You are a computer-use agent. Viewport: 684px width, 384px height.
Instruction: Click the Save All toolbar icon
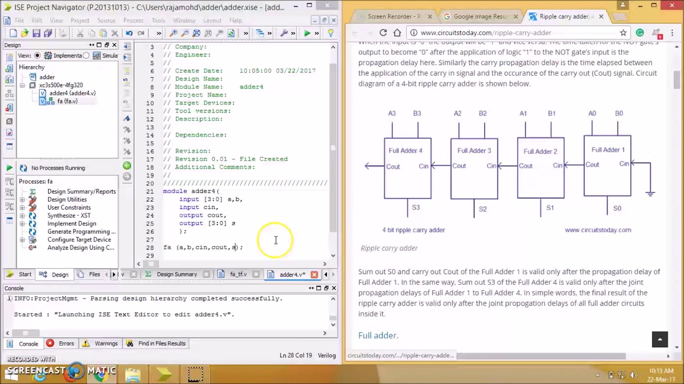pyautogui.click(x=48, y=33)
